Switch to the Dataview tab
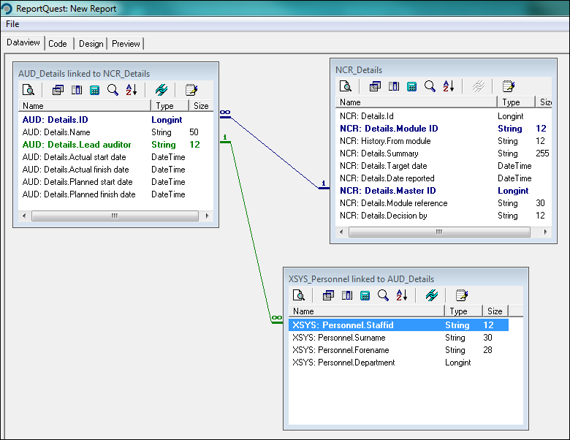 (x=23, y=42)
